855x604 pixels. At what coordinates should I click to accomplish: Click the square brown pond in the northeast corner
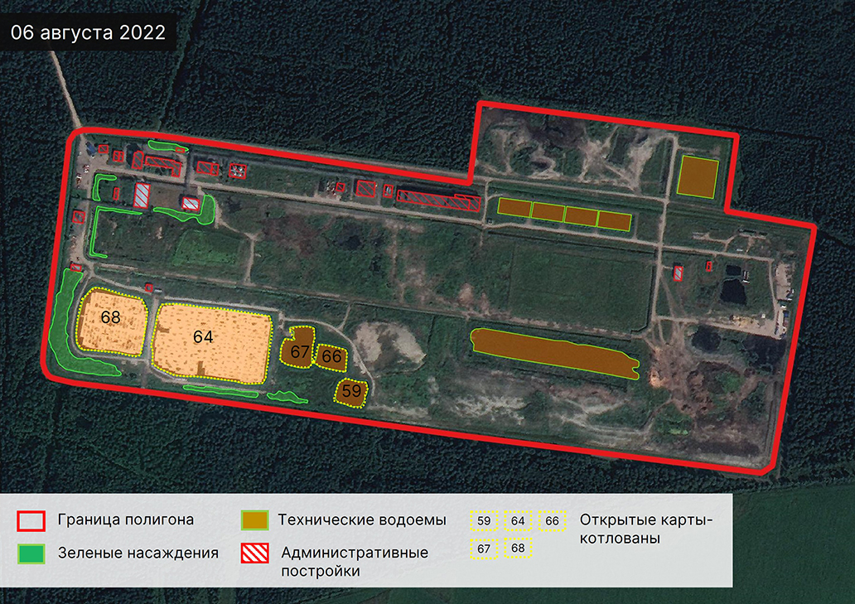697,176
